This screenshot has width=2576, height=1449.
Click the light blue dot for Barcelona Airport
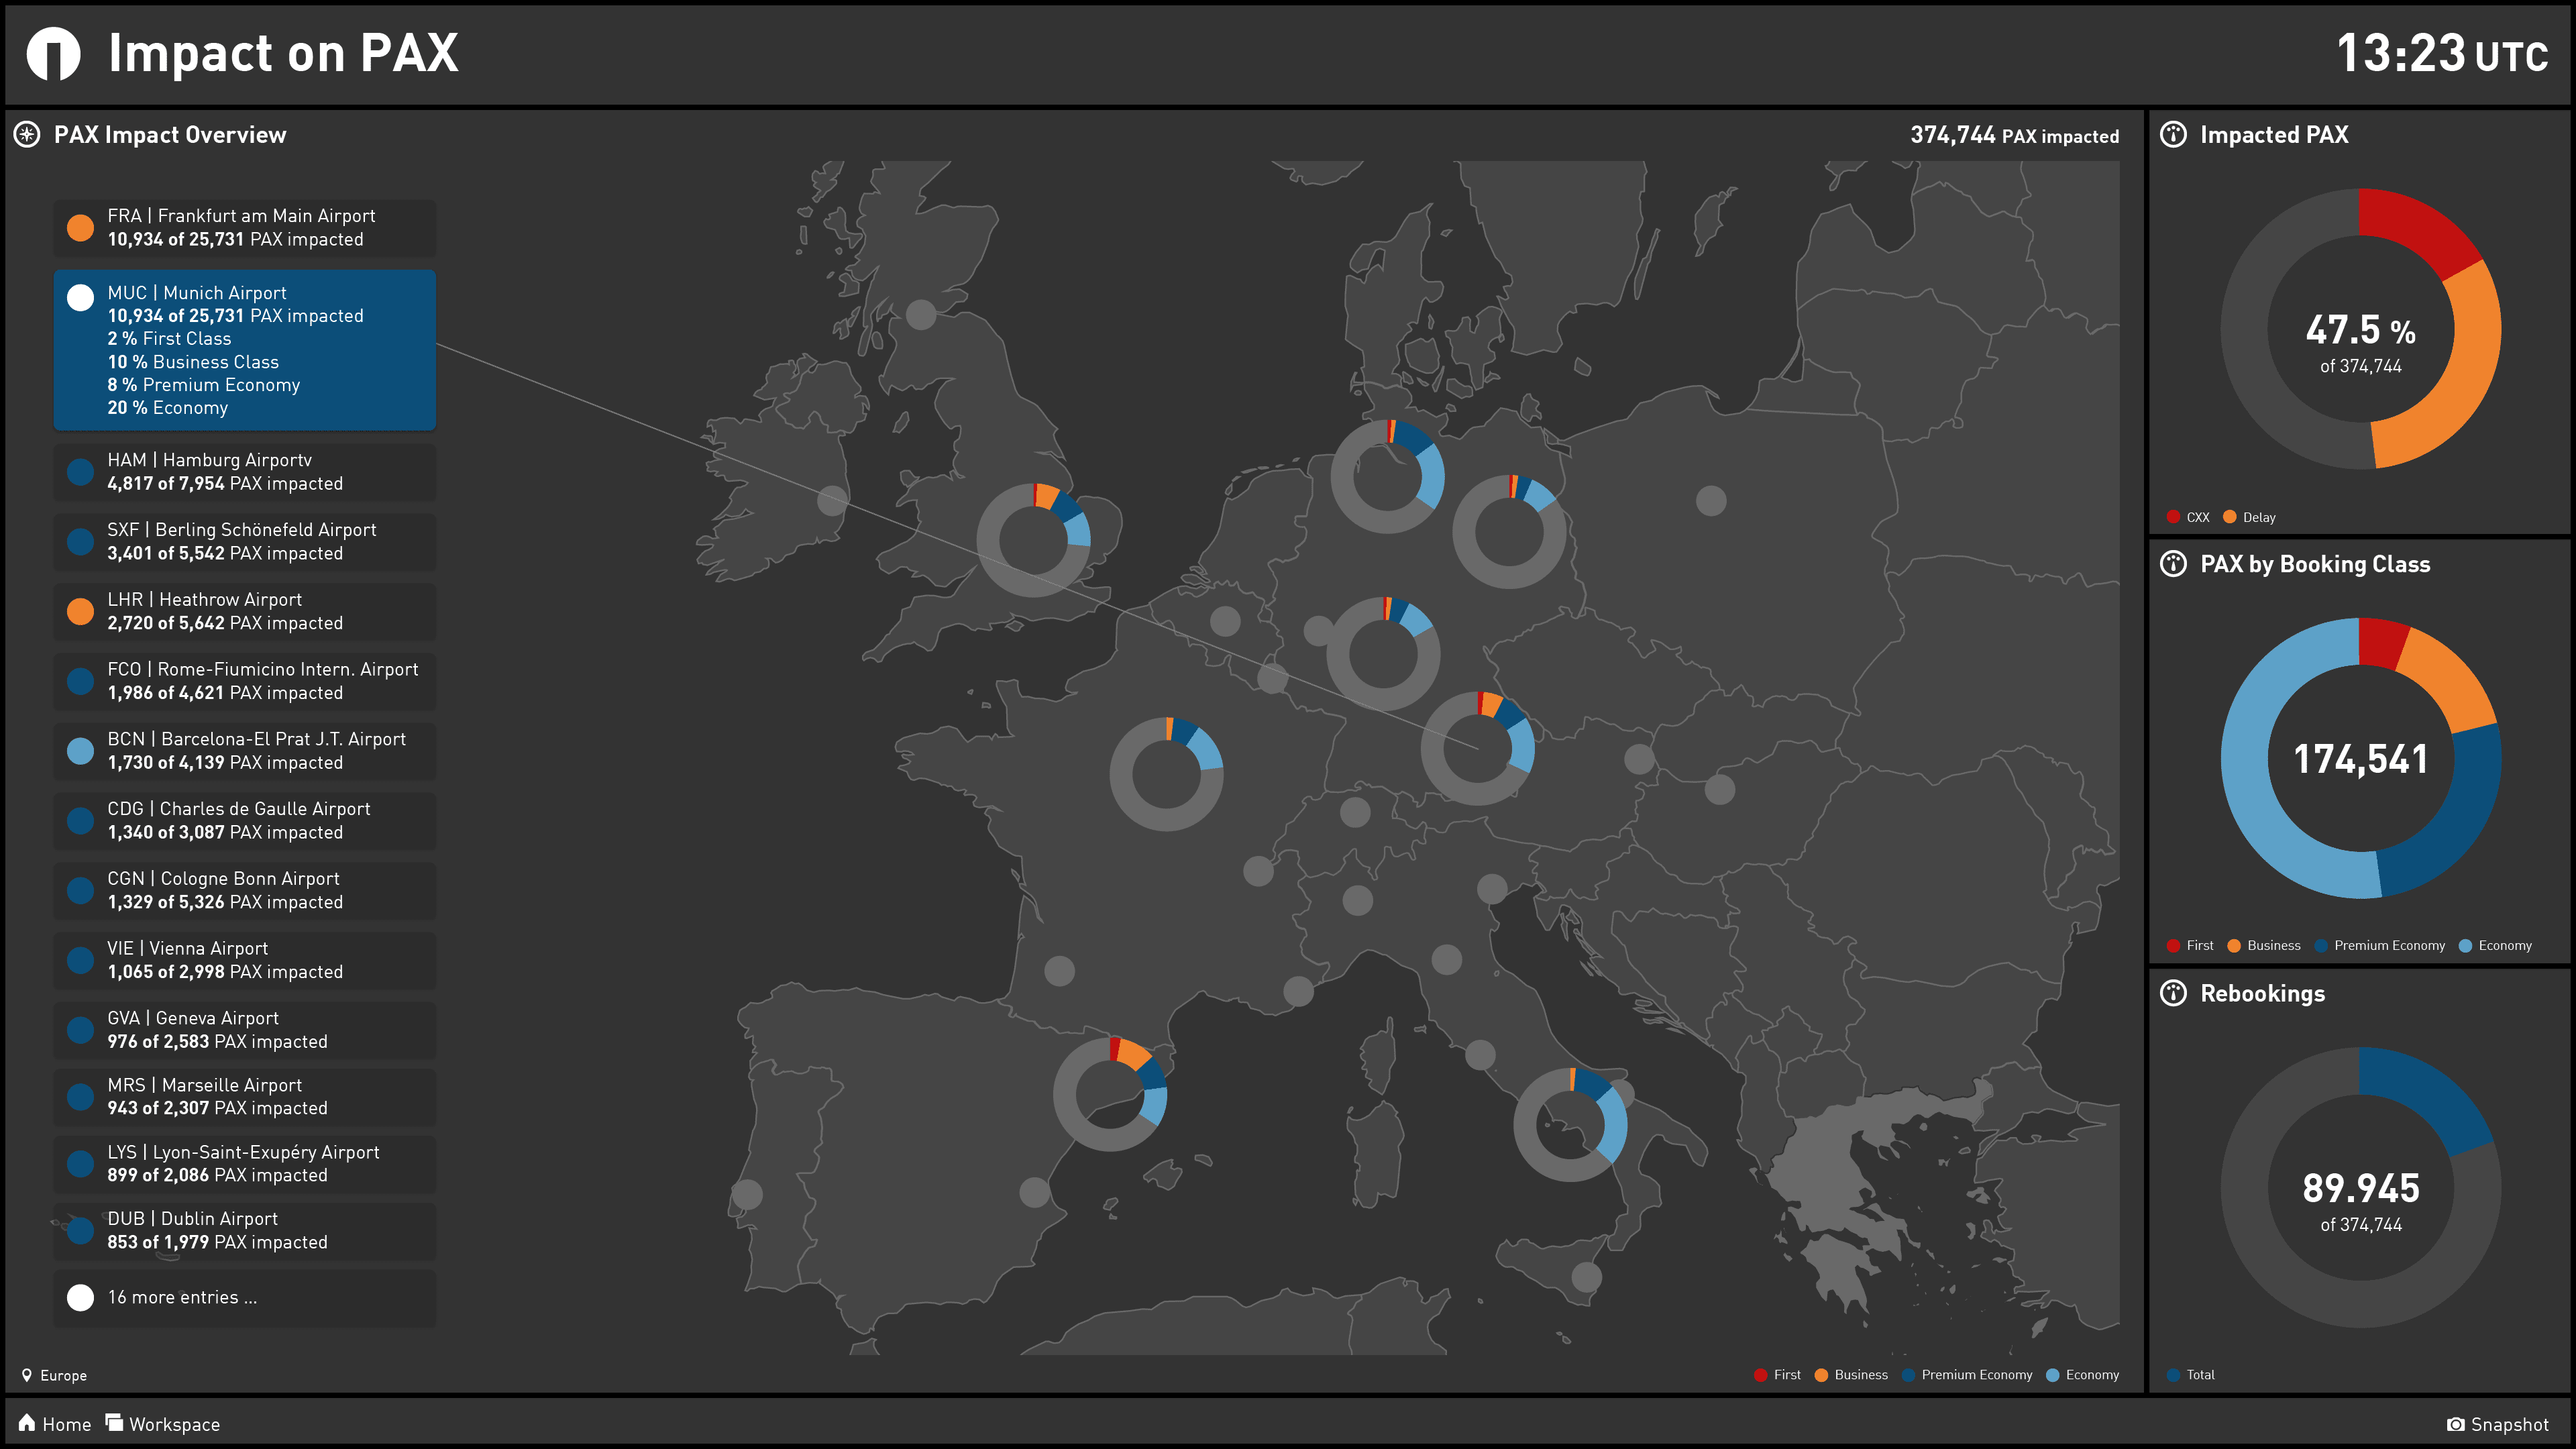80,751
